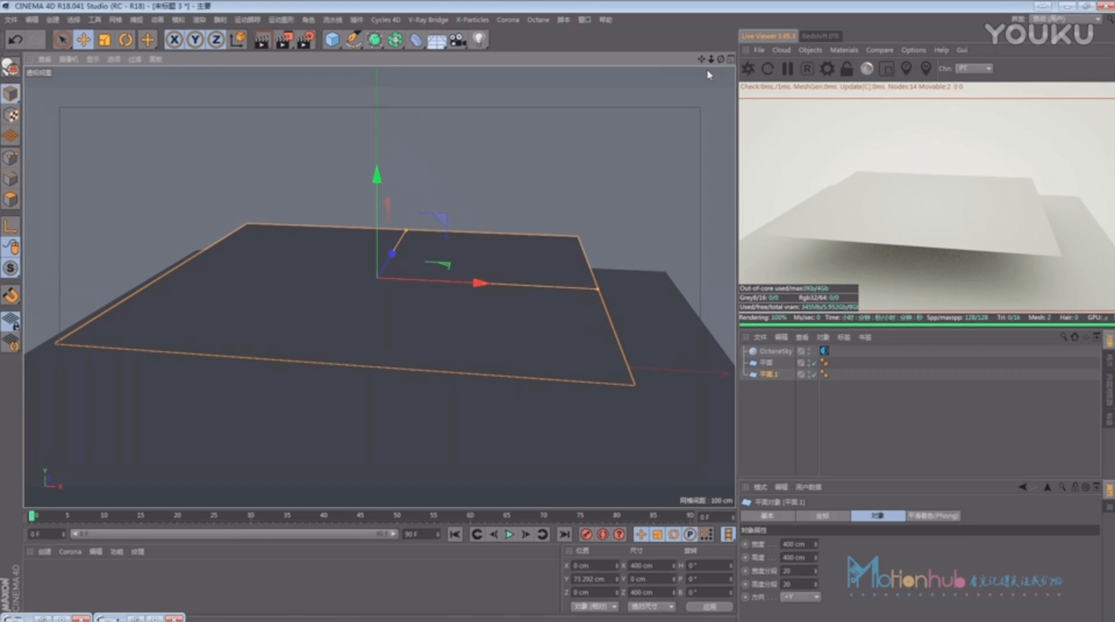Screen dimensions: 1115x622
Task: Open the object coordinate mode dropdown
Action: 594,606
